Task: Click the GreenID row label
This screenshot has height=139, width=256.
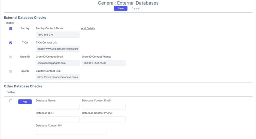Action: (25, 57)
